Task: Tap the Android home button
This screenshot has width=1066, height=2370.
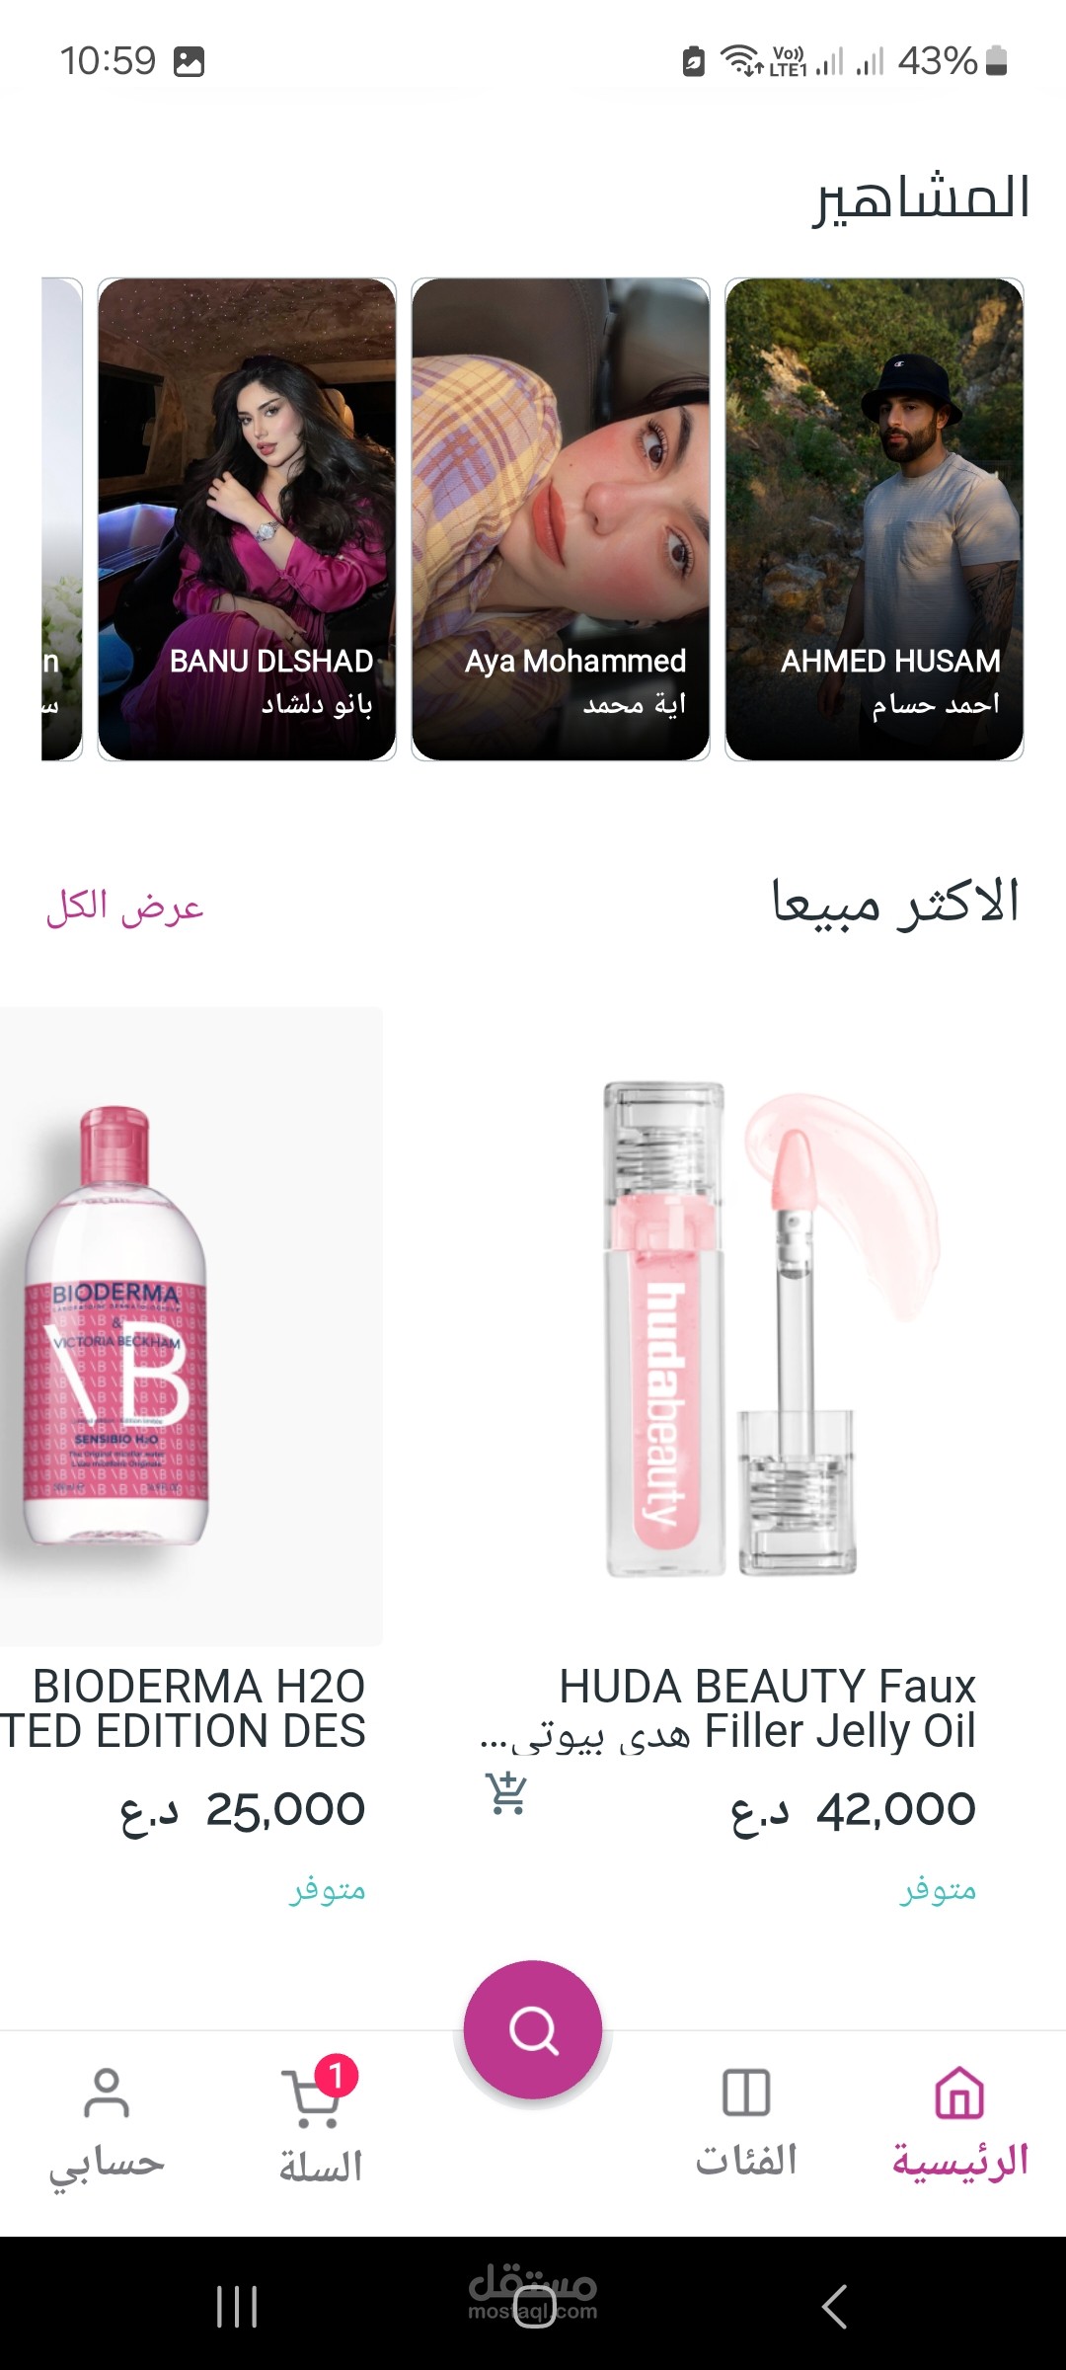Action: [x=534, y=2306]
